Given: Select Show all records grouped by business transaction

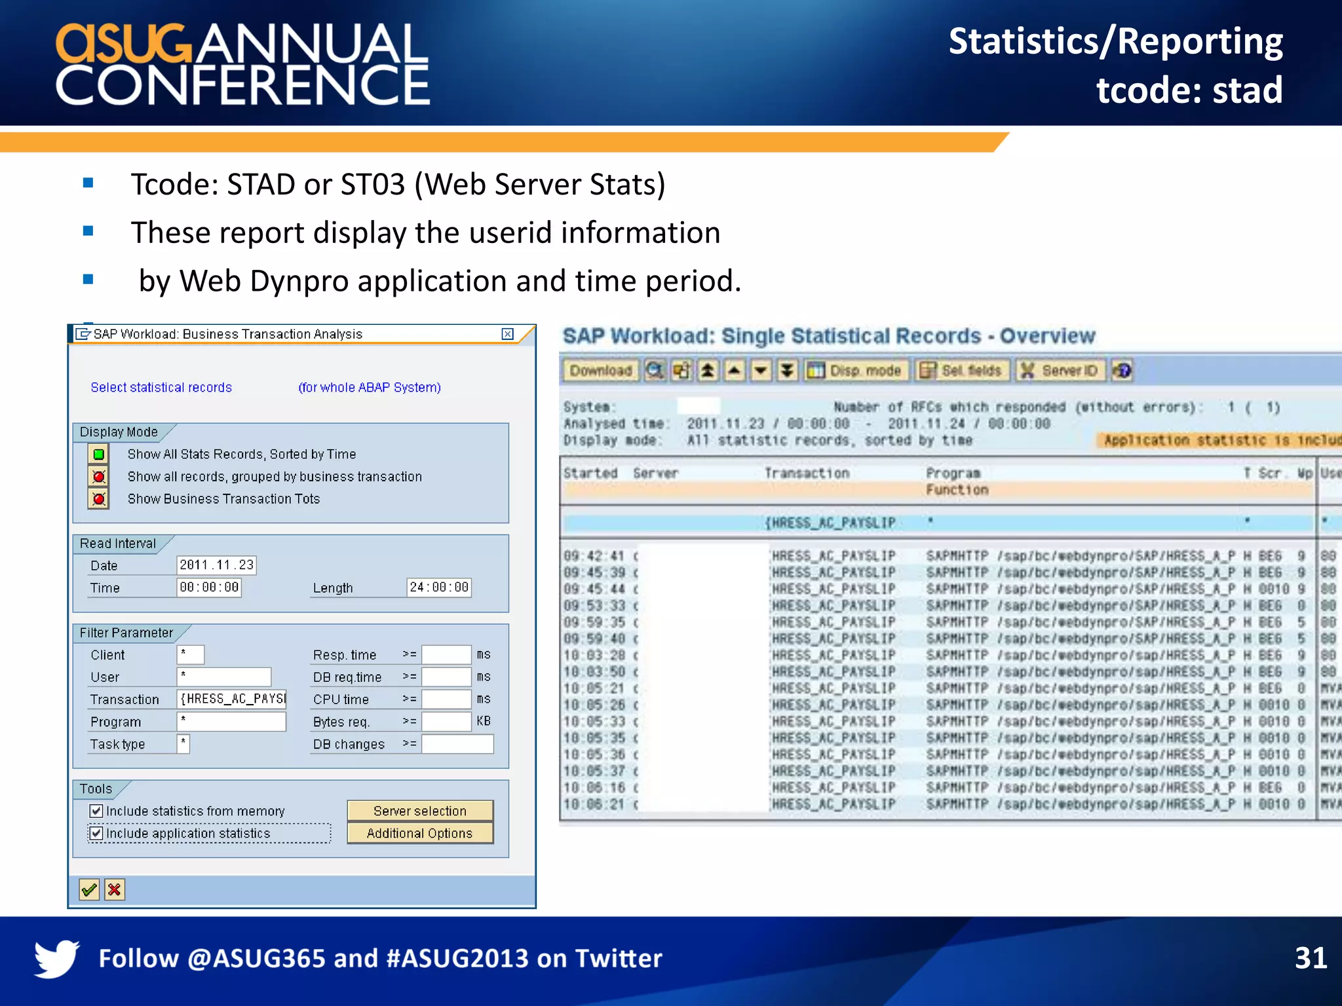Looking at the screenshot, I should tap(99, 476).
